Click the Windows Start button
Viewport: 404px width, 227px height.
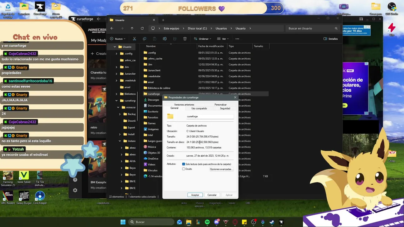[x=123, y=222]
